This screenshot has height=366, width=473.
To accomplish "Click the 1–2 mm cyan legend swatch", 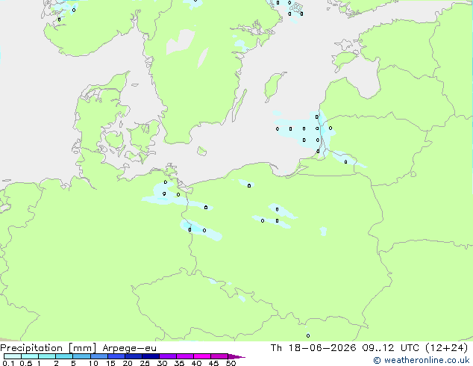I will pos(47,356).
